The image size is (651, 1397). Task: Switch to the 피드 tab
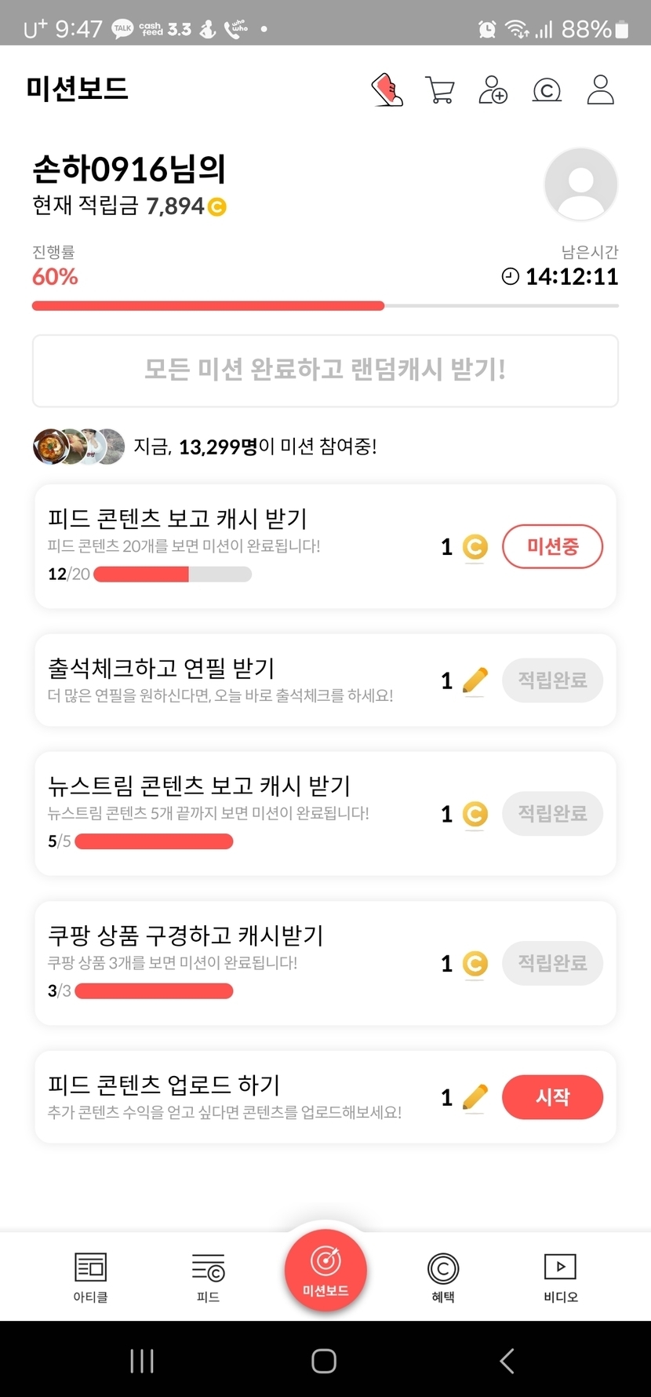click(208, 1277)
